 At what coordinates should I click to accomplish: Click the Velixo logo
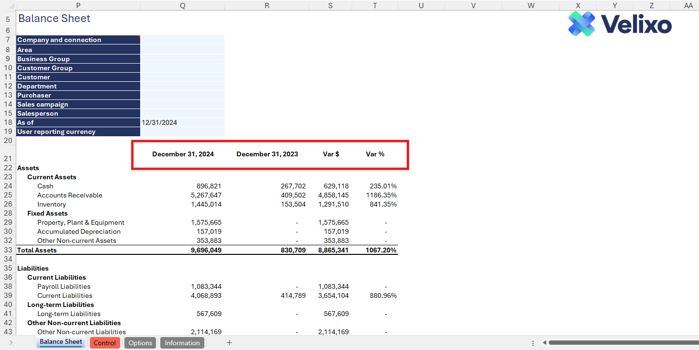[x=620, y=24]
